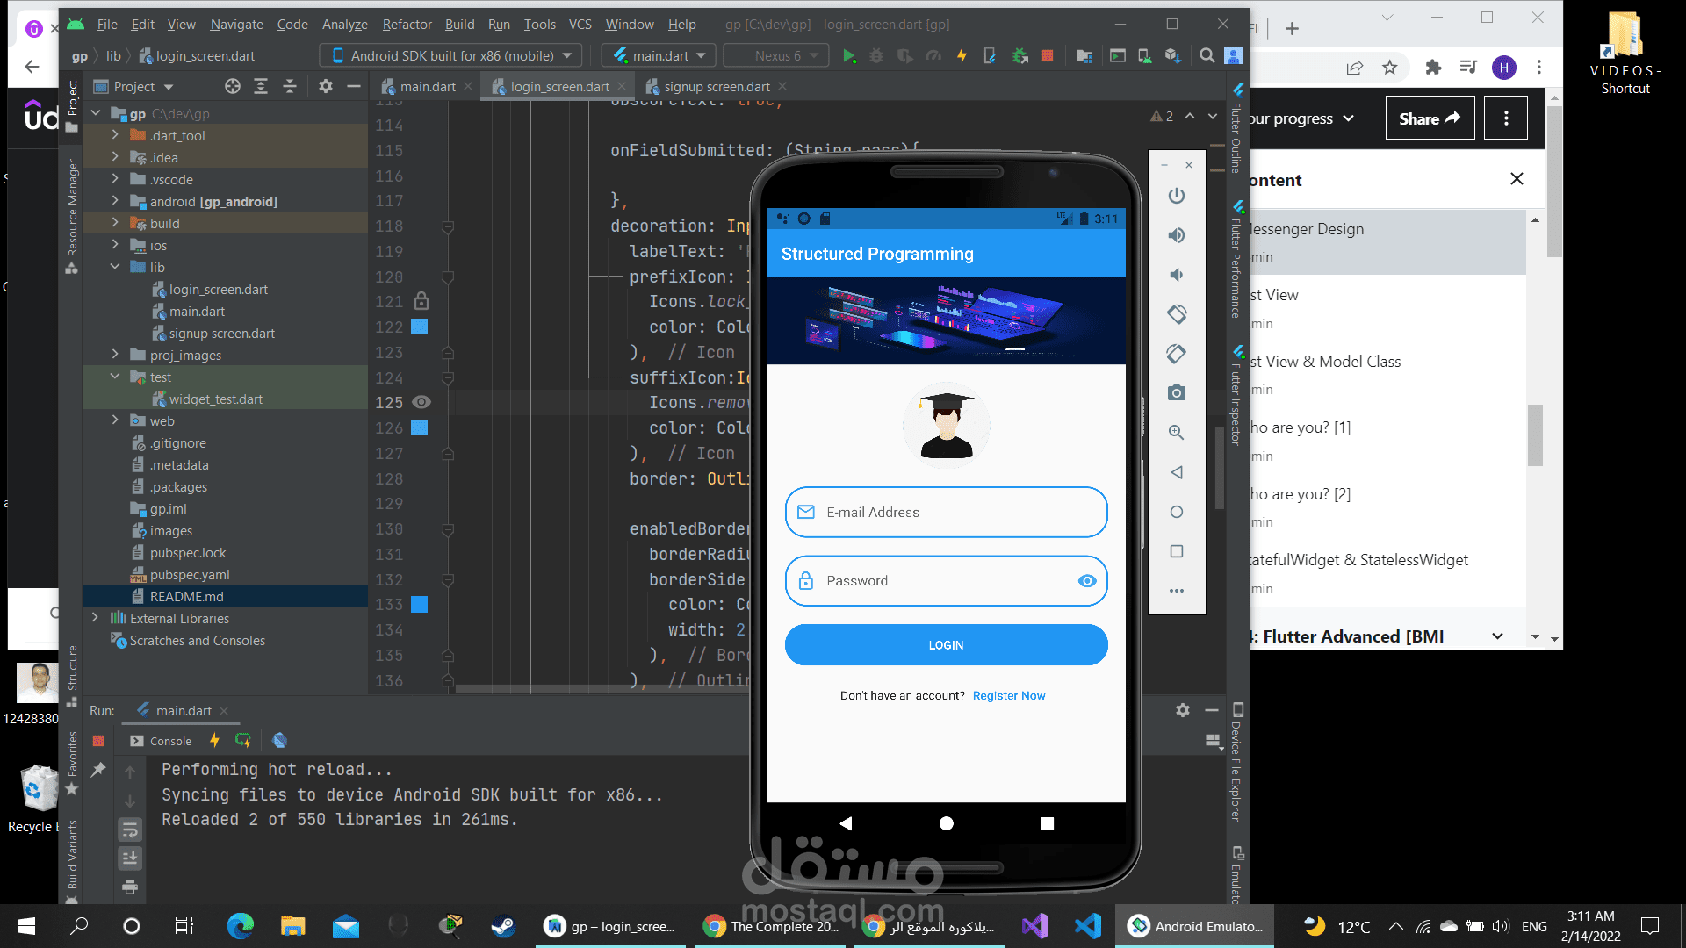Tap the phone's recent apps square button
The width and height of the screenshot is (1686, 948).
(x=1047, y=823)
